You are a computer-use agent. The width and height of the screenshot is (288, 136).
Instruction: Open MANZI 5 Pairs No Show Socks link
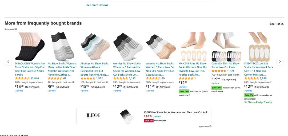tap(193, 69)
